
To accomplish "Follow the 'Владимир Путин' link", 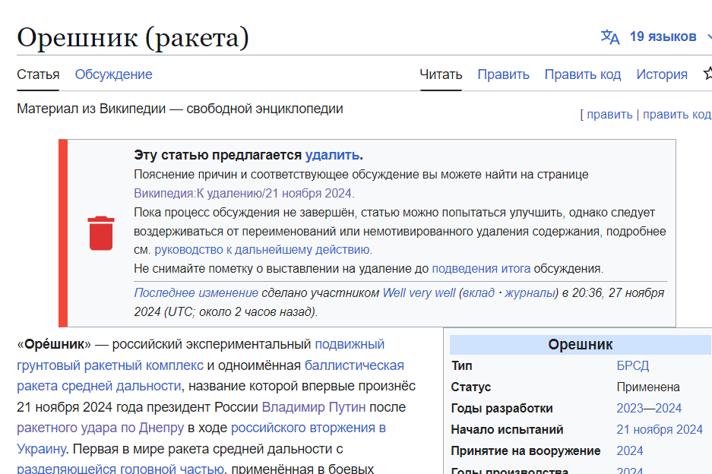I will [x=313, y=407].
